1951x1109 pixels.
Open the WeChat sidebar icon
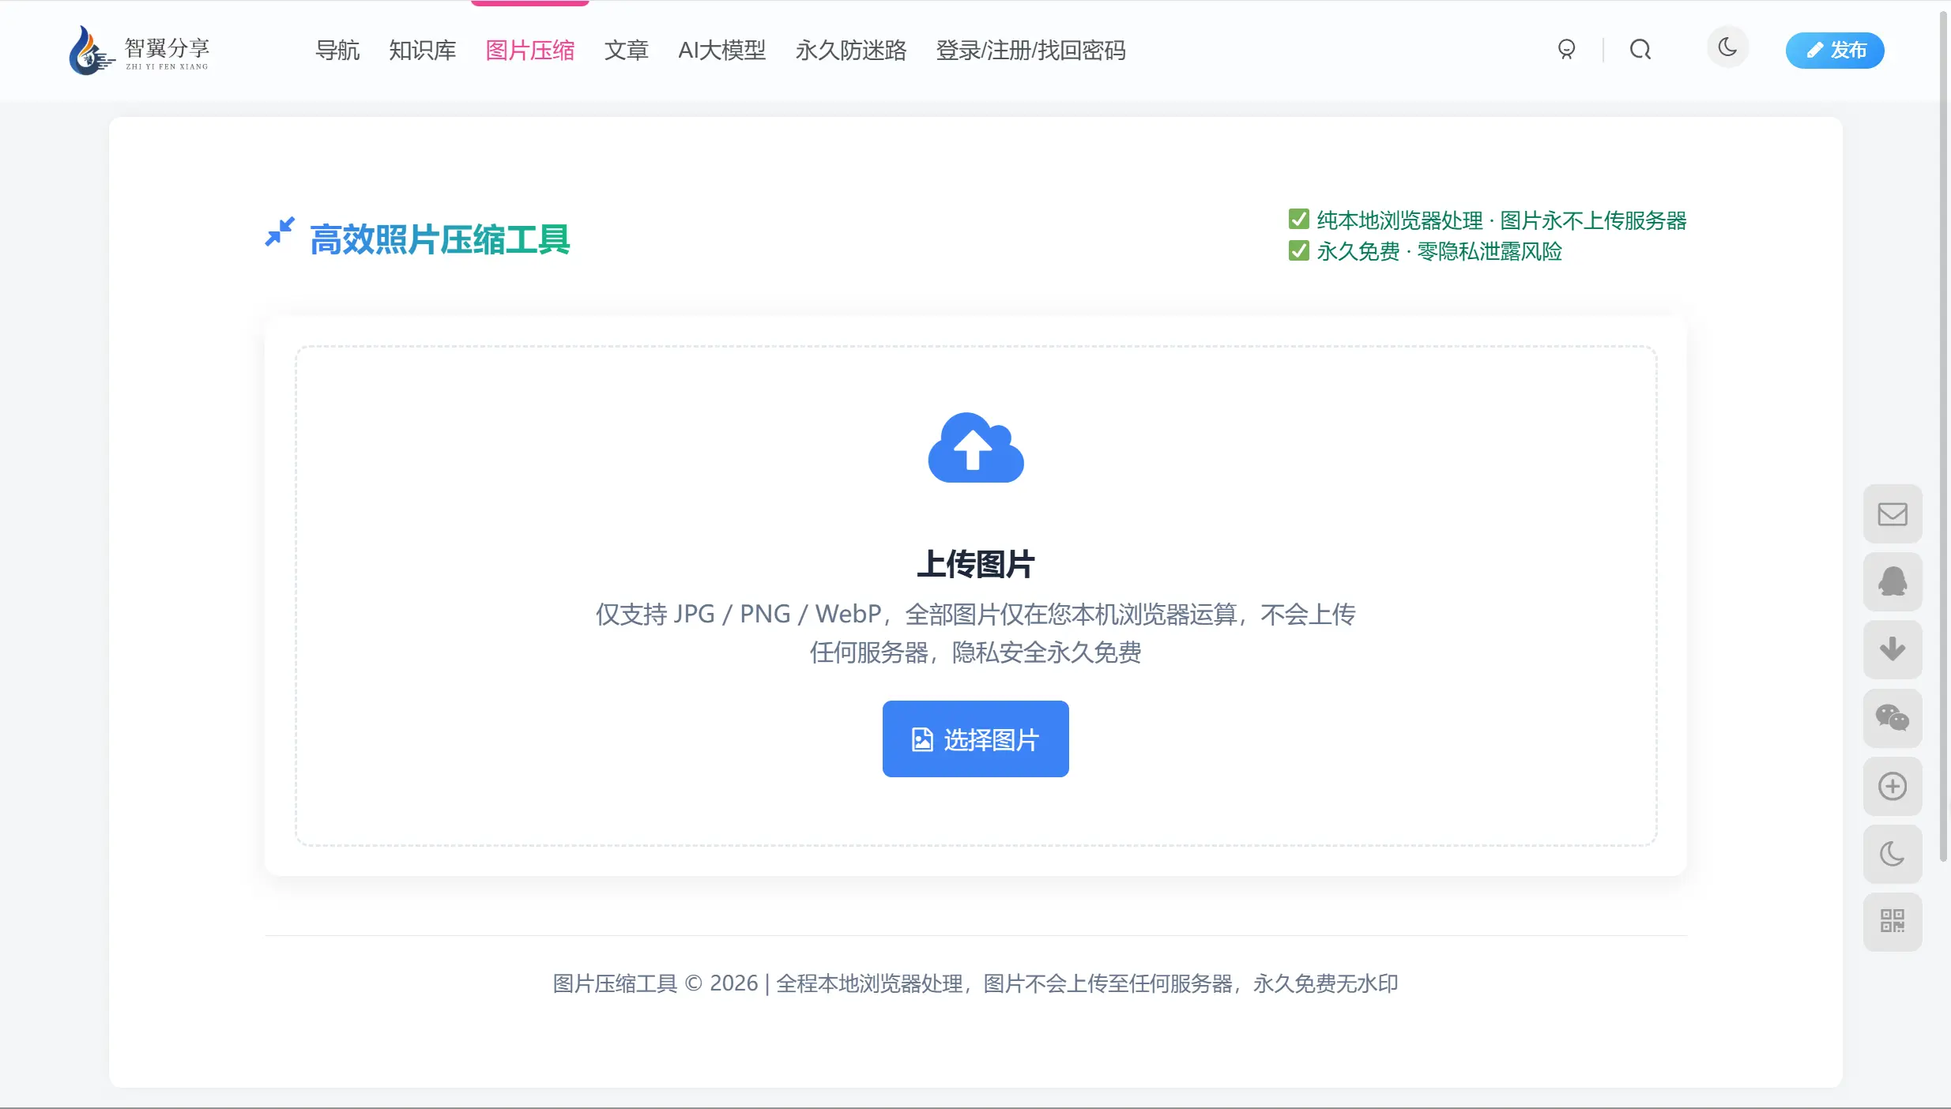[1893, 718]
